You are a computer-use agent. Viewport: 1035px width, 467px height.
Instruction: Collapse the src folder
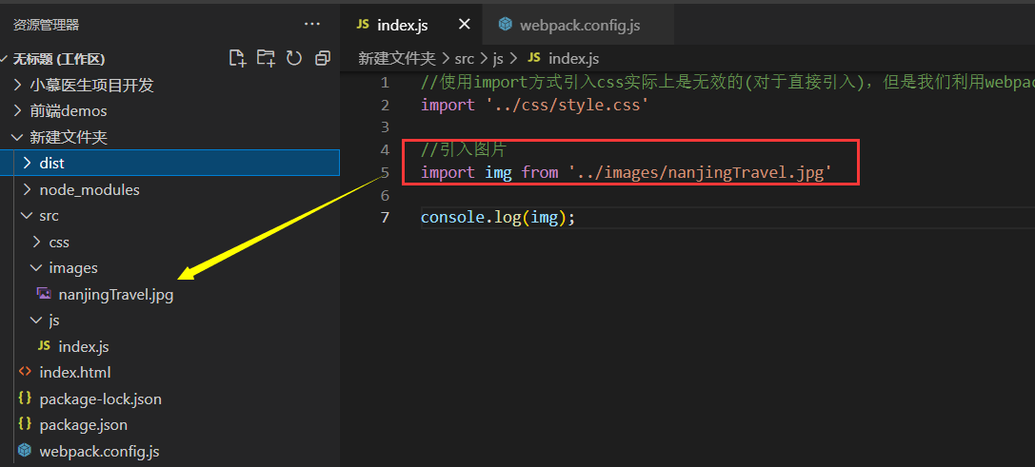tap(27, 216)
